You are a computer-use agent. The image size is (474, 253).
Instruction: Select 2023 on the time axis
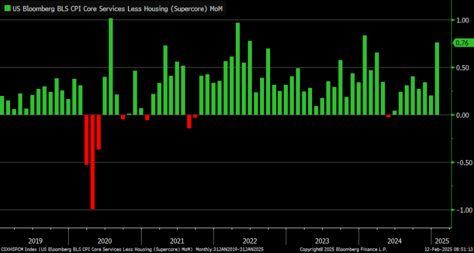pos(322,241)
